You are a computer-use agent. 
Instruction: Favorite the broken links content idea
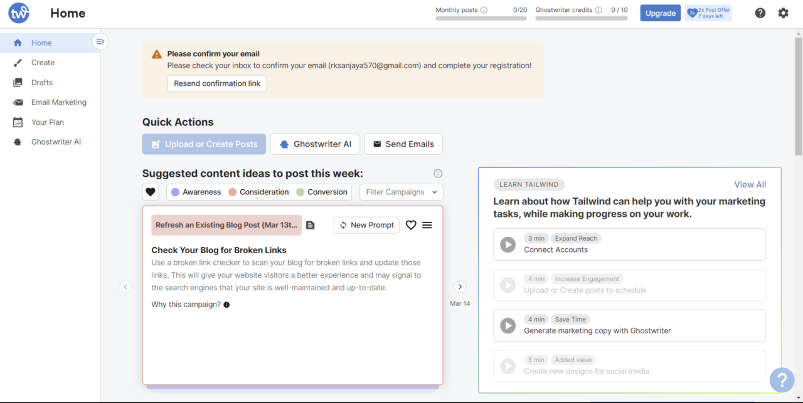point(411,225)
